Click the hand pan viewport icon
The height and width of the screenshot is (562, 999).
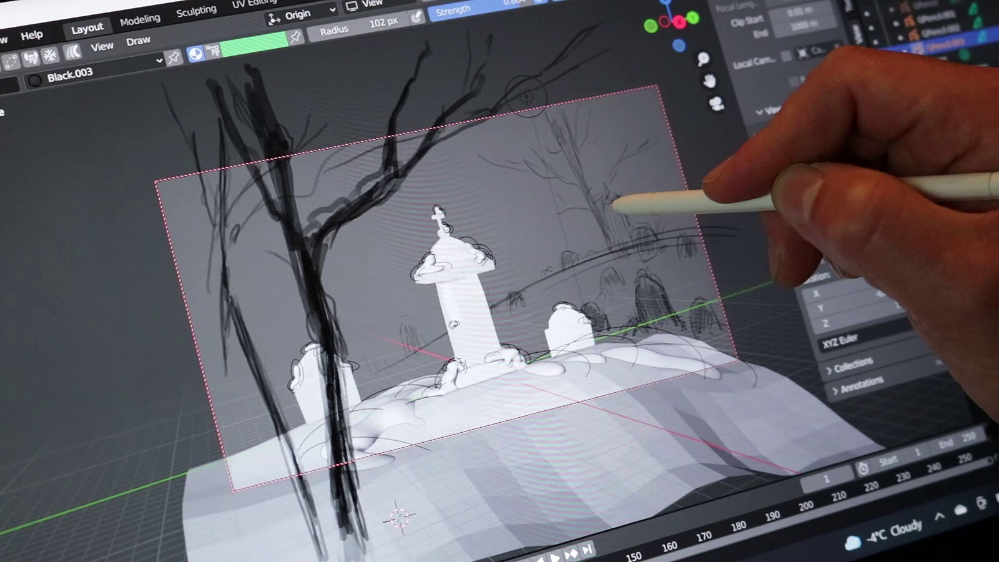[709, 81]
